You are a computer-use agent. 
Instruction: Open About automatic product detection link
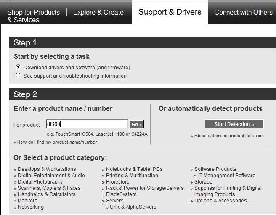pyautogui.click(x=229, y=136)
